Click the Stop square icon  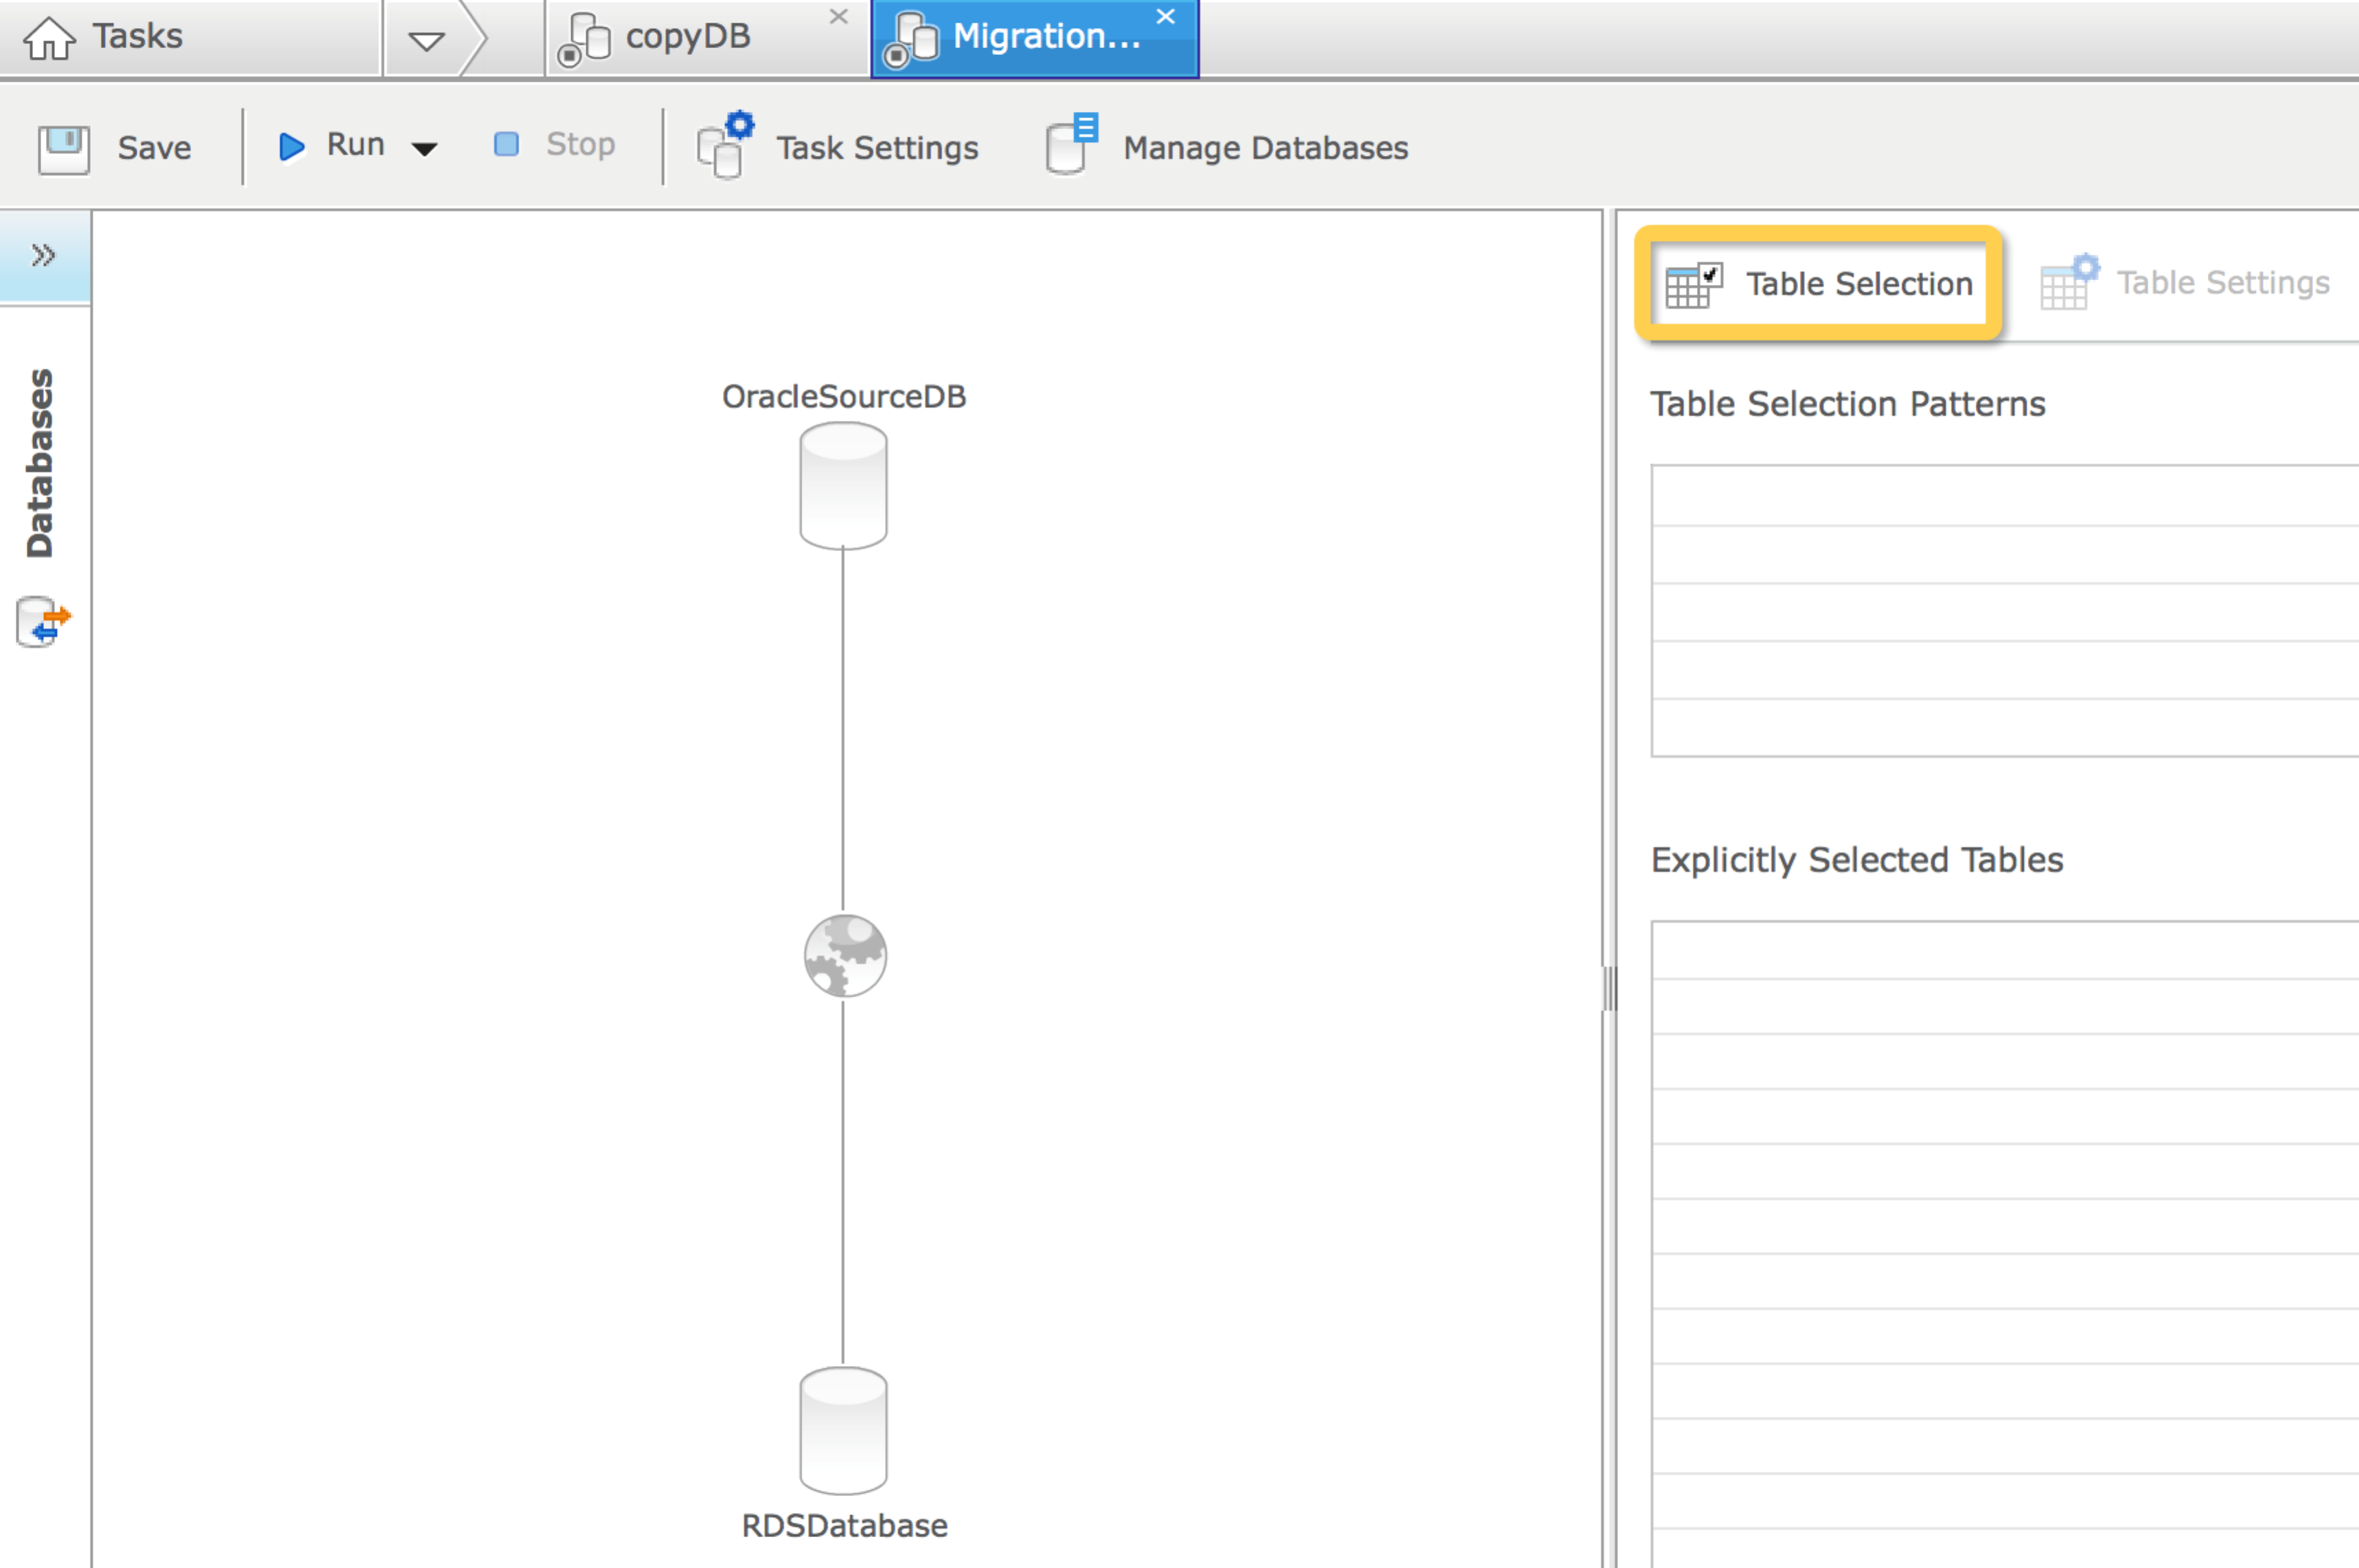(507, 144)
